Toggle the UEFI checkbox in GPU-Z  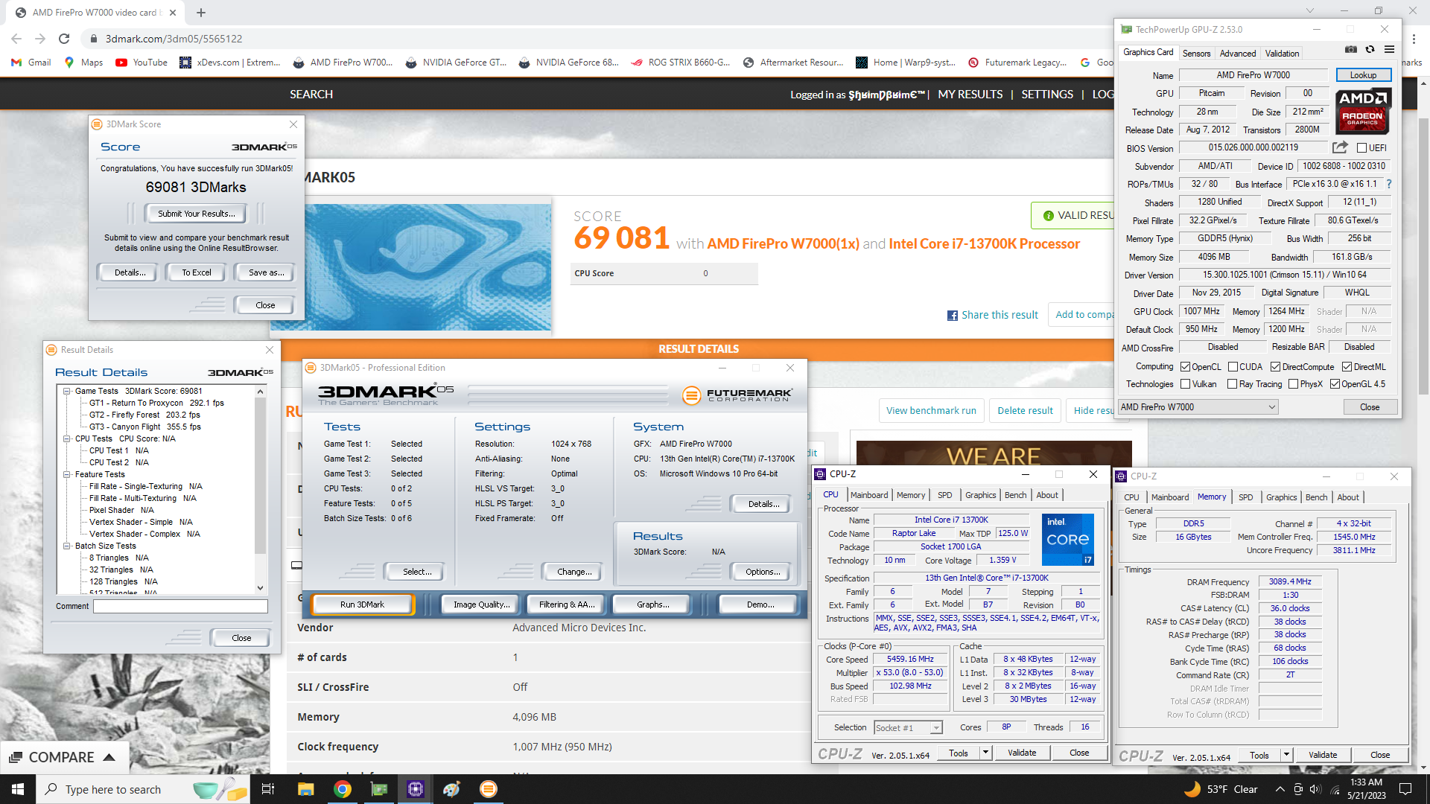click(x=1361, y=147)
